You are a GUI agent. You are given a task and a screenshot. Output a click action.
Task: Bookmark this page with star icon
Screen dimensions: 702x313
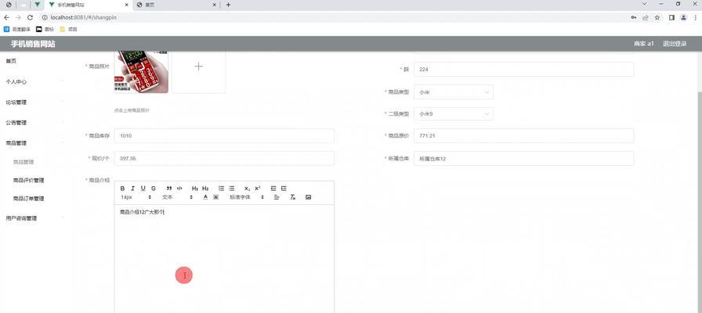pyautogui.click(x=657, y=17)
